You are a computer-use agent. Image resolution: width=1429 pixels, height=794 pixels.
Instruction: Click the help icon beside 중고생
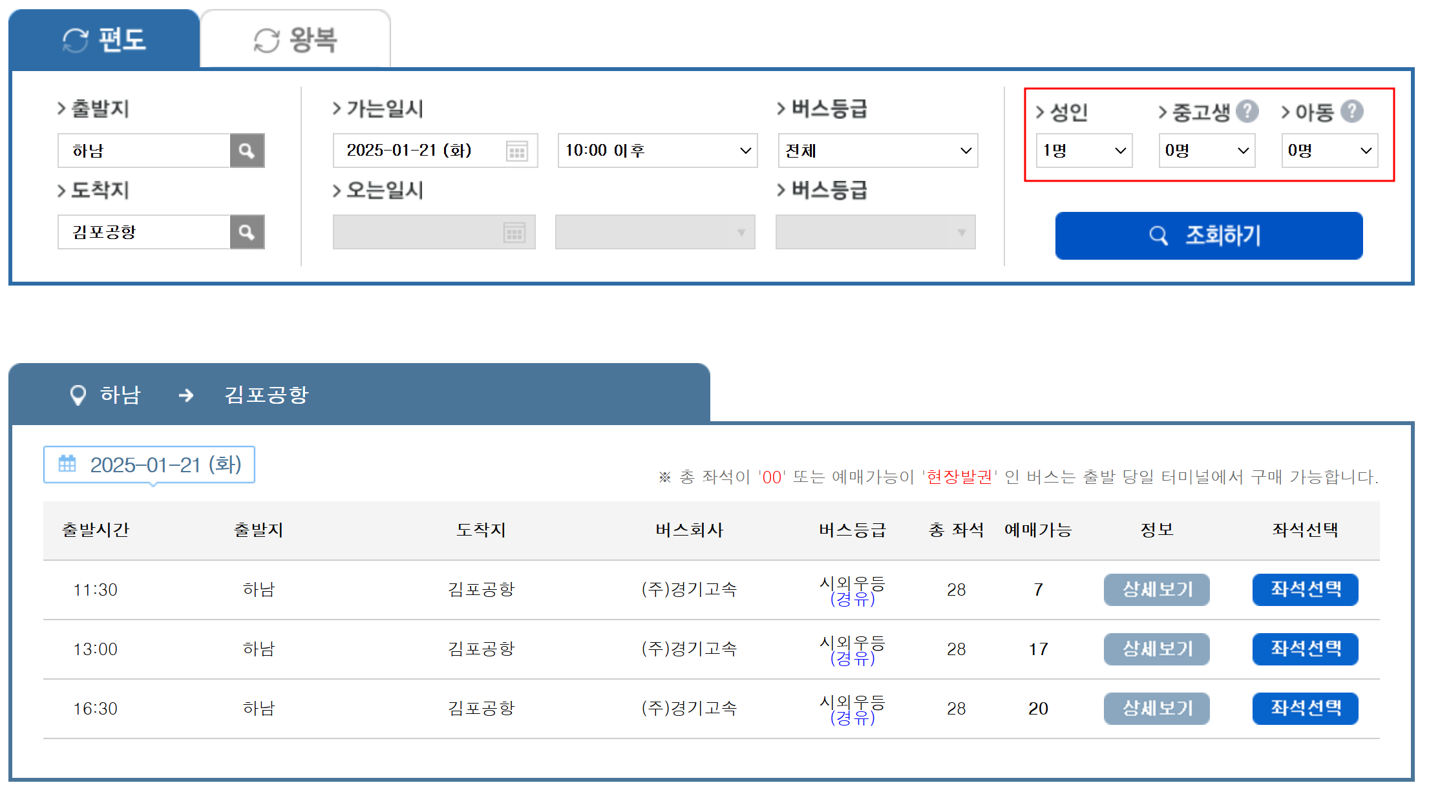click(x=1247, y=111)
